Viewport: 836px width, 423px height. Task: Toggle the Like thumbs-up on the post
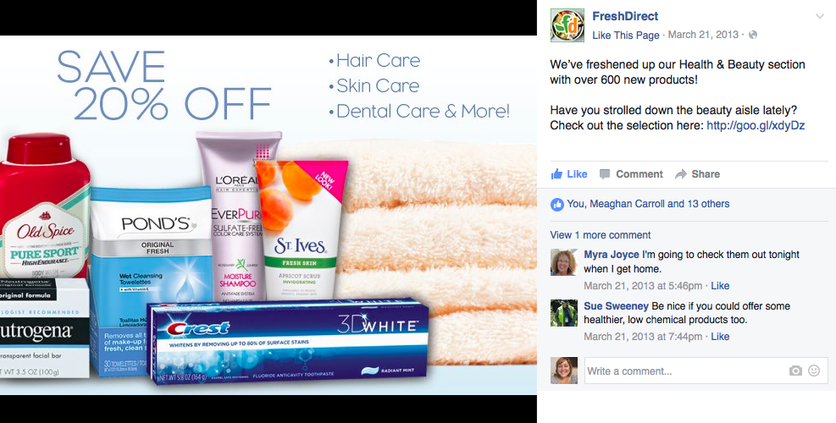[569, 174]
